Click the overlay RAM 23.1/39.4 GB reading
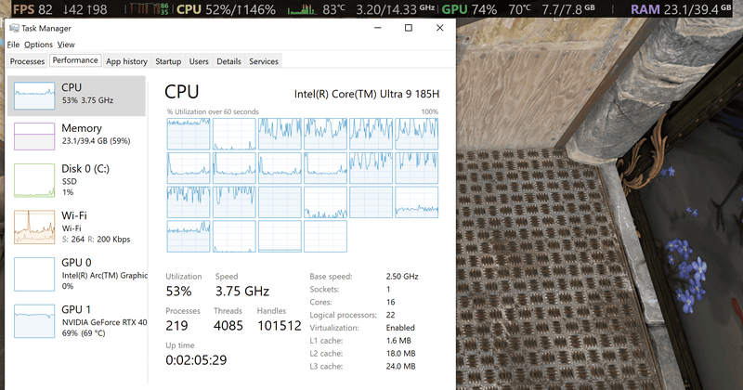 click(681, 9)
